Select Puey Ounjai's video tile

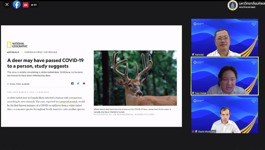225,76
